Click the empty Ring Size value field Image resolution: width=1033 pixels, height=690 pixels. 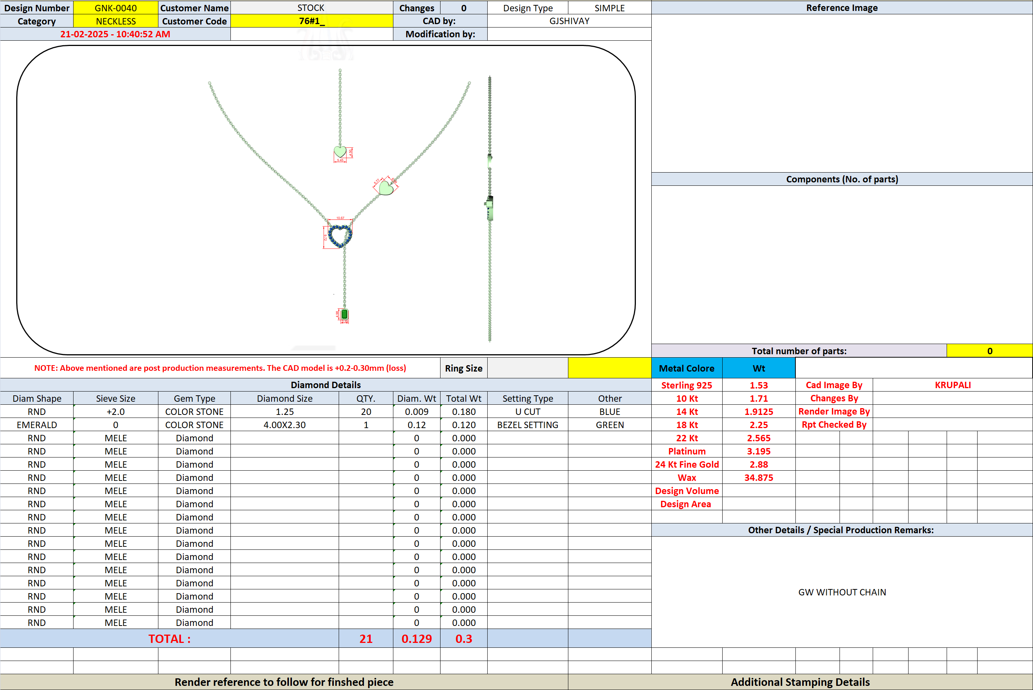pyautogui.click(x=528, y=368)
